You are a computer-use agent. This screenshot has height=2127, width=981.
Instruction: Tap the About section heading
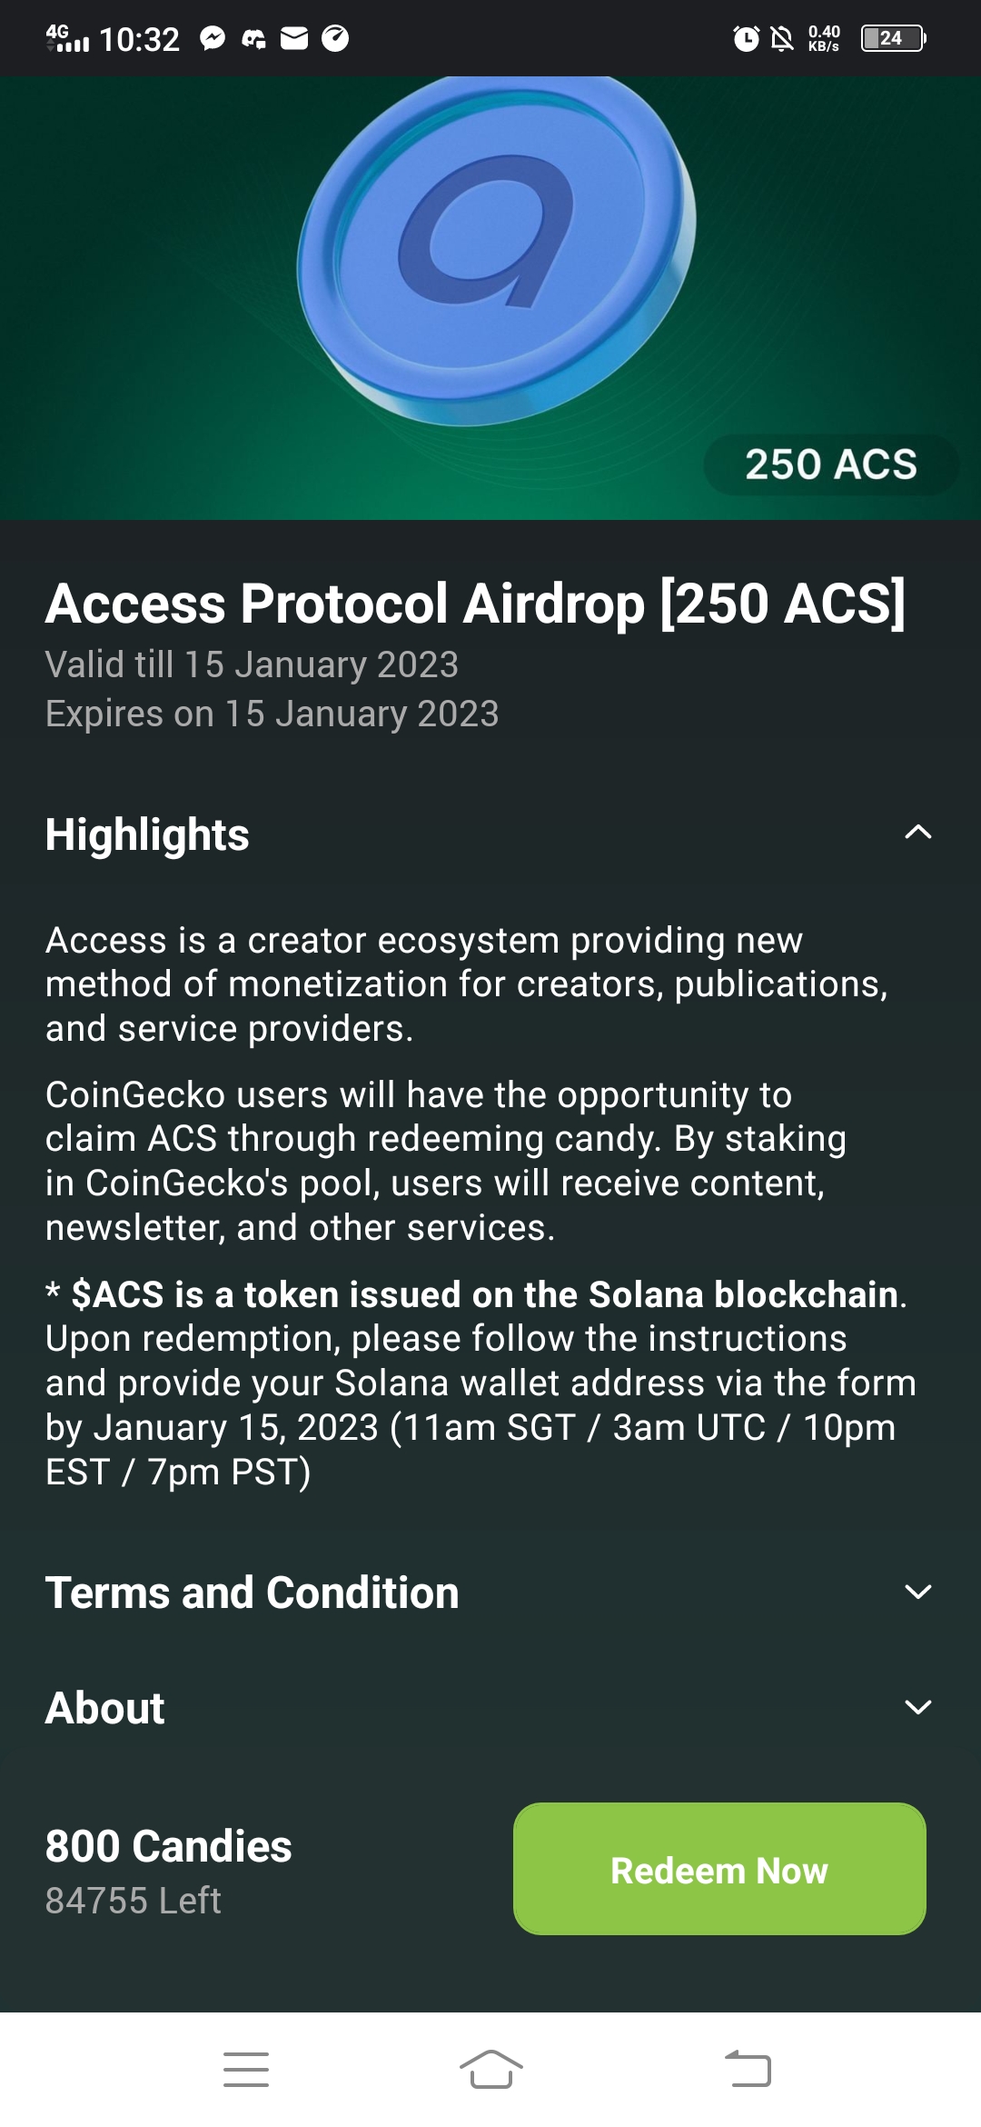[105, 1708]
